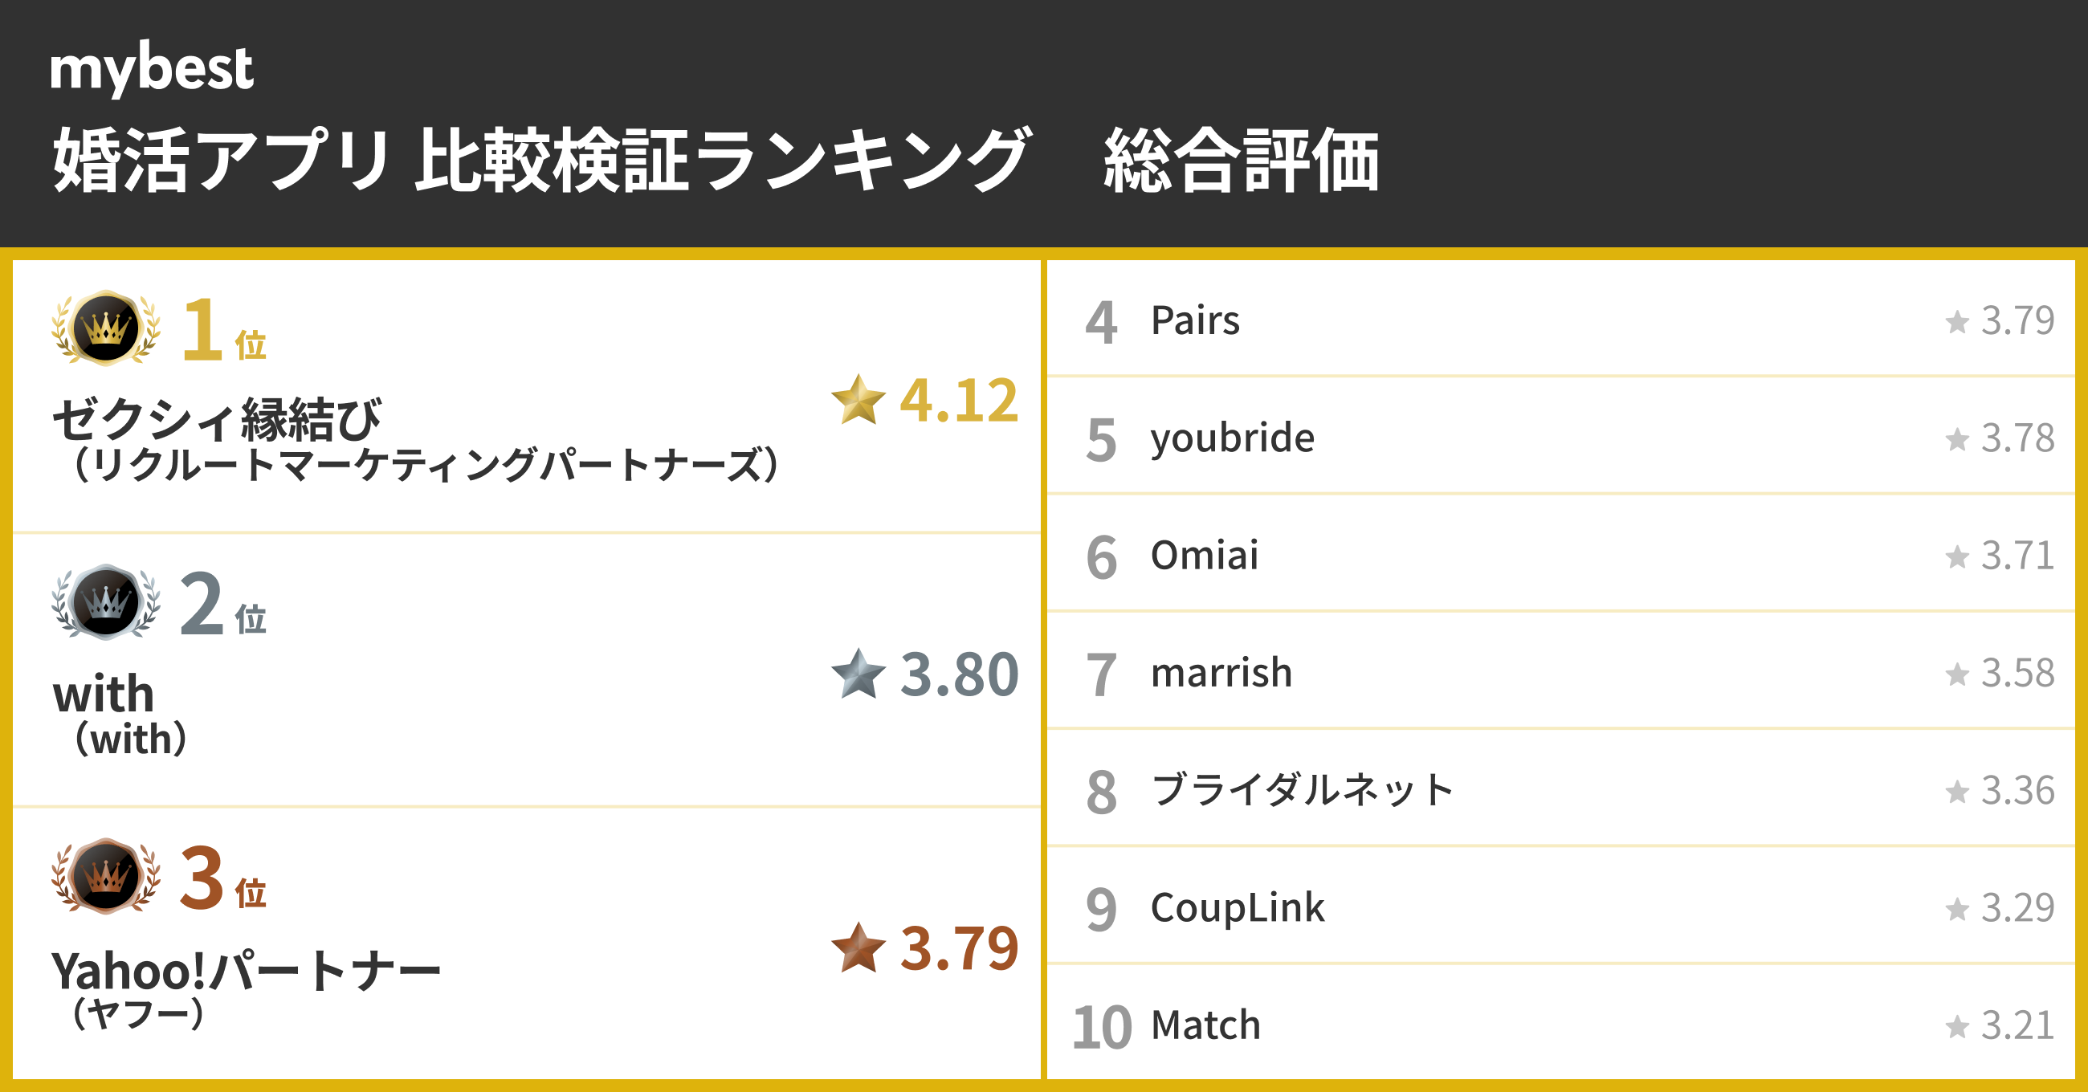Screen dimensions: 2088x1092
Task: Open the with app entry
Action: click(x=104, y=695)
